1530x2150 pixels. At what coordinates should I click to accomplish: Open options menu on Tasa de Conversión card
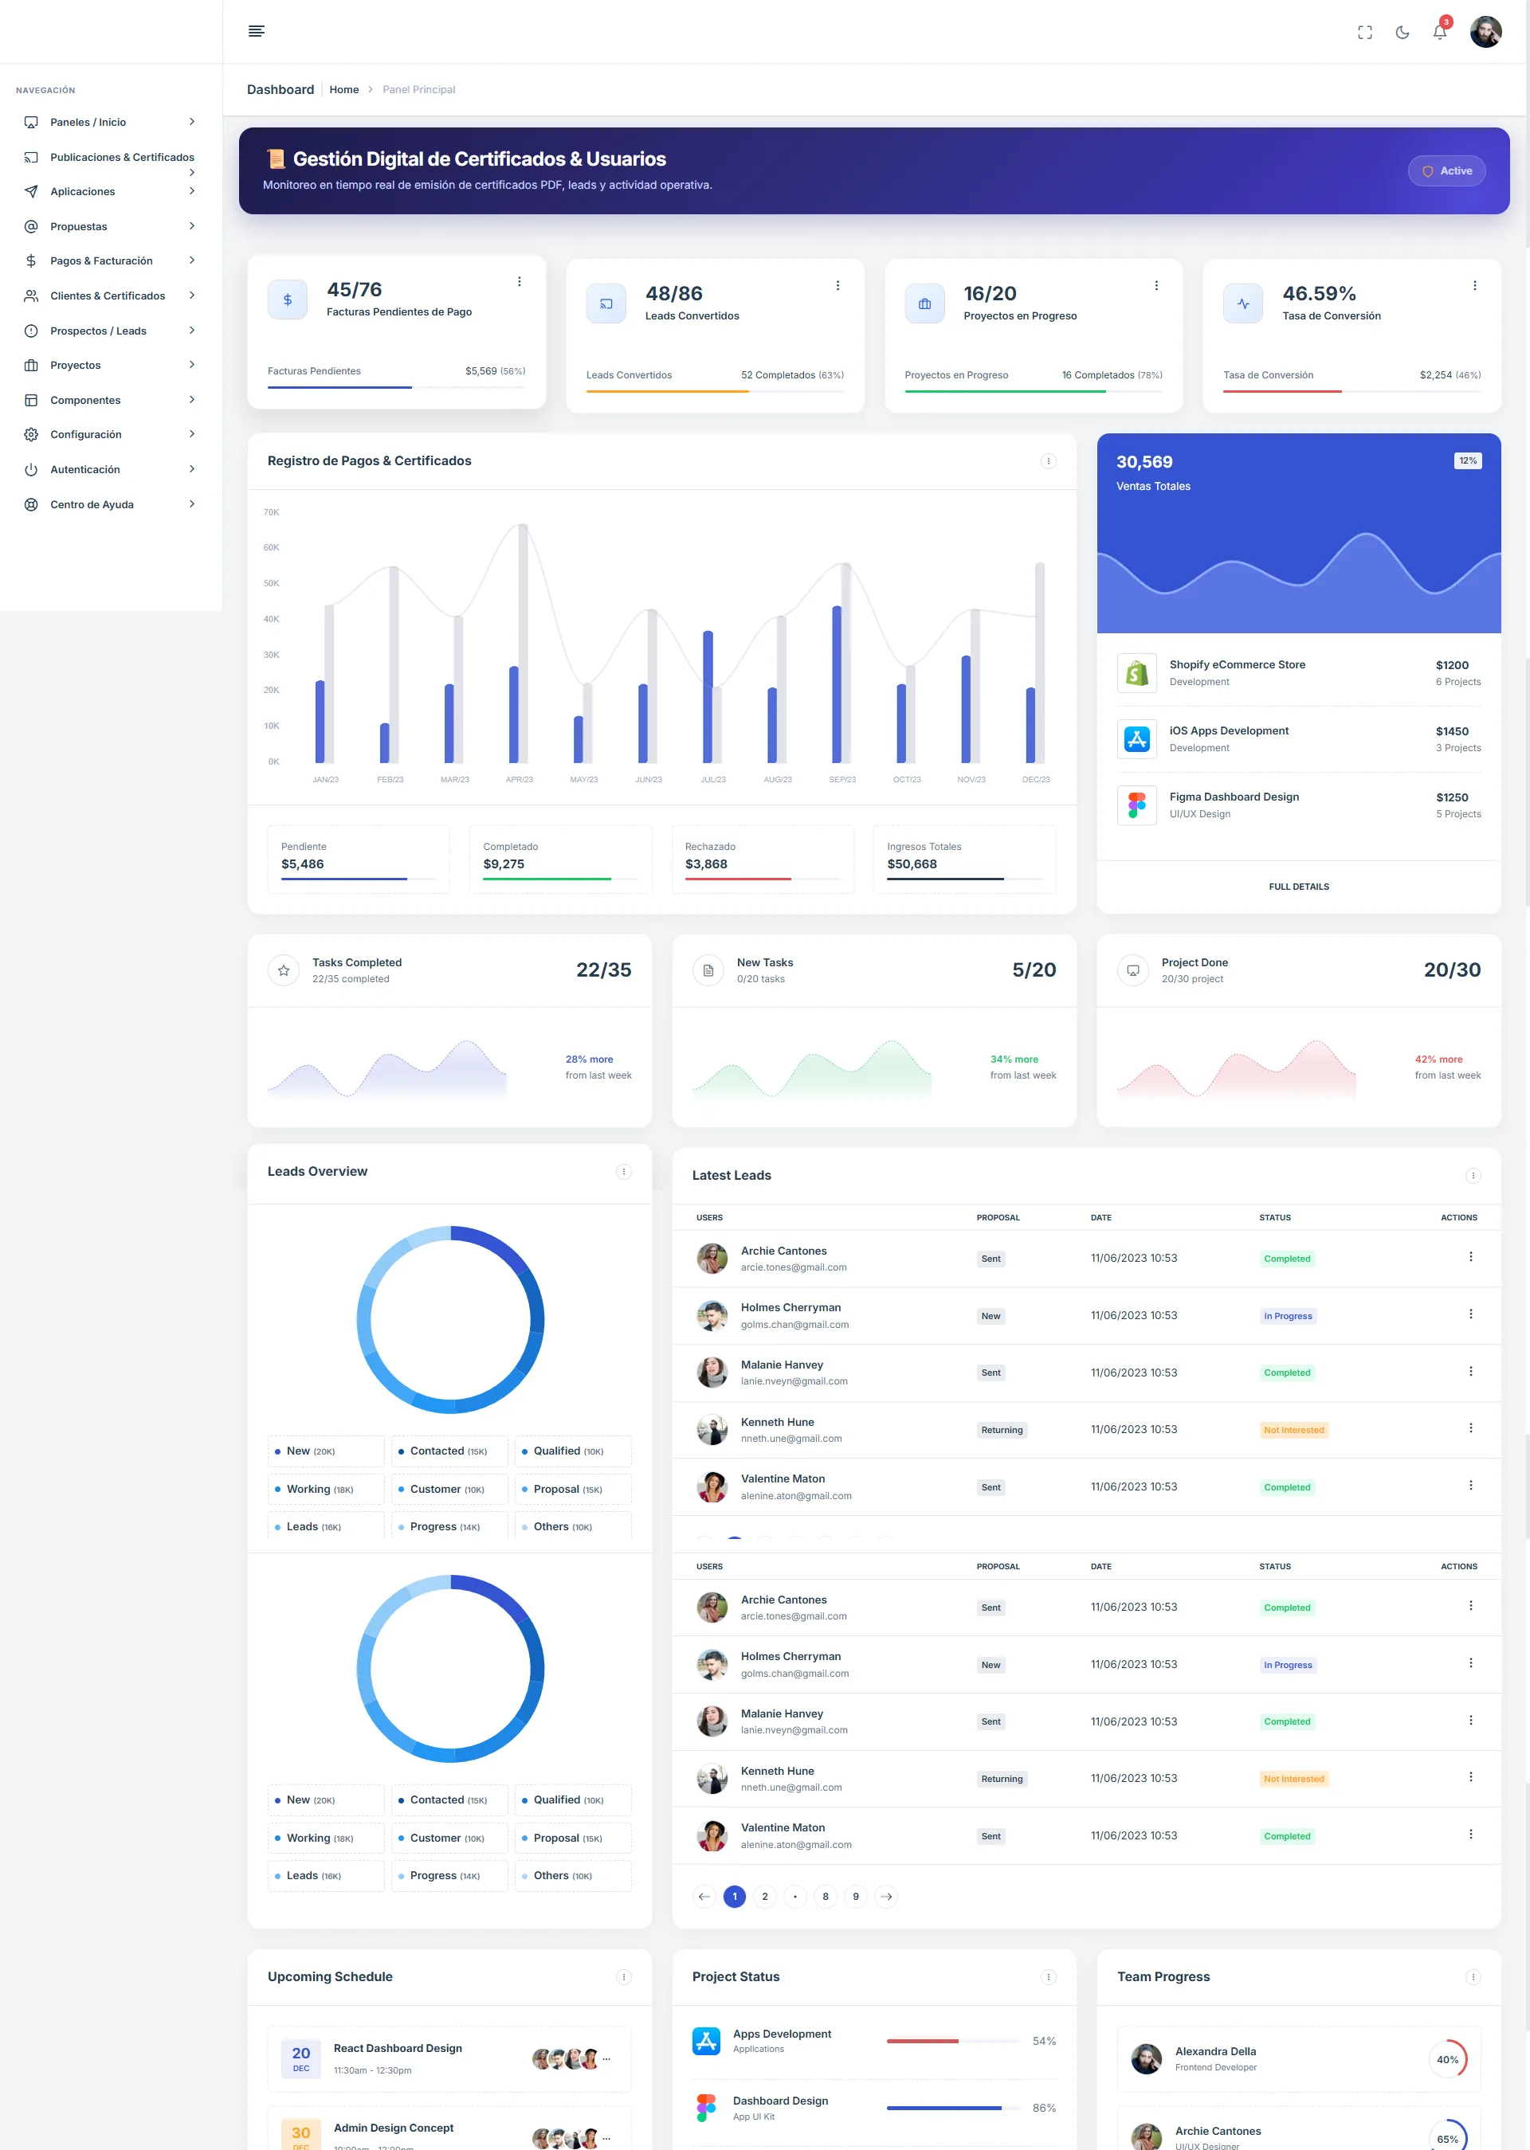pos(1474,285)
